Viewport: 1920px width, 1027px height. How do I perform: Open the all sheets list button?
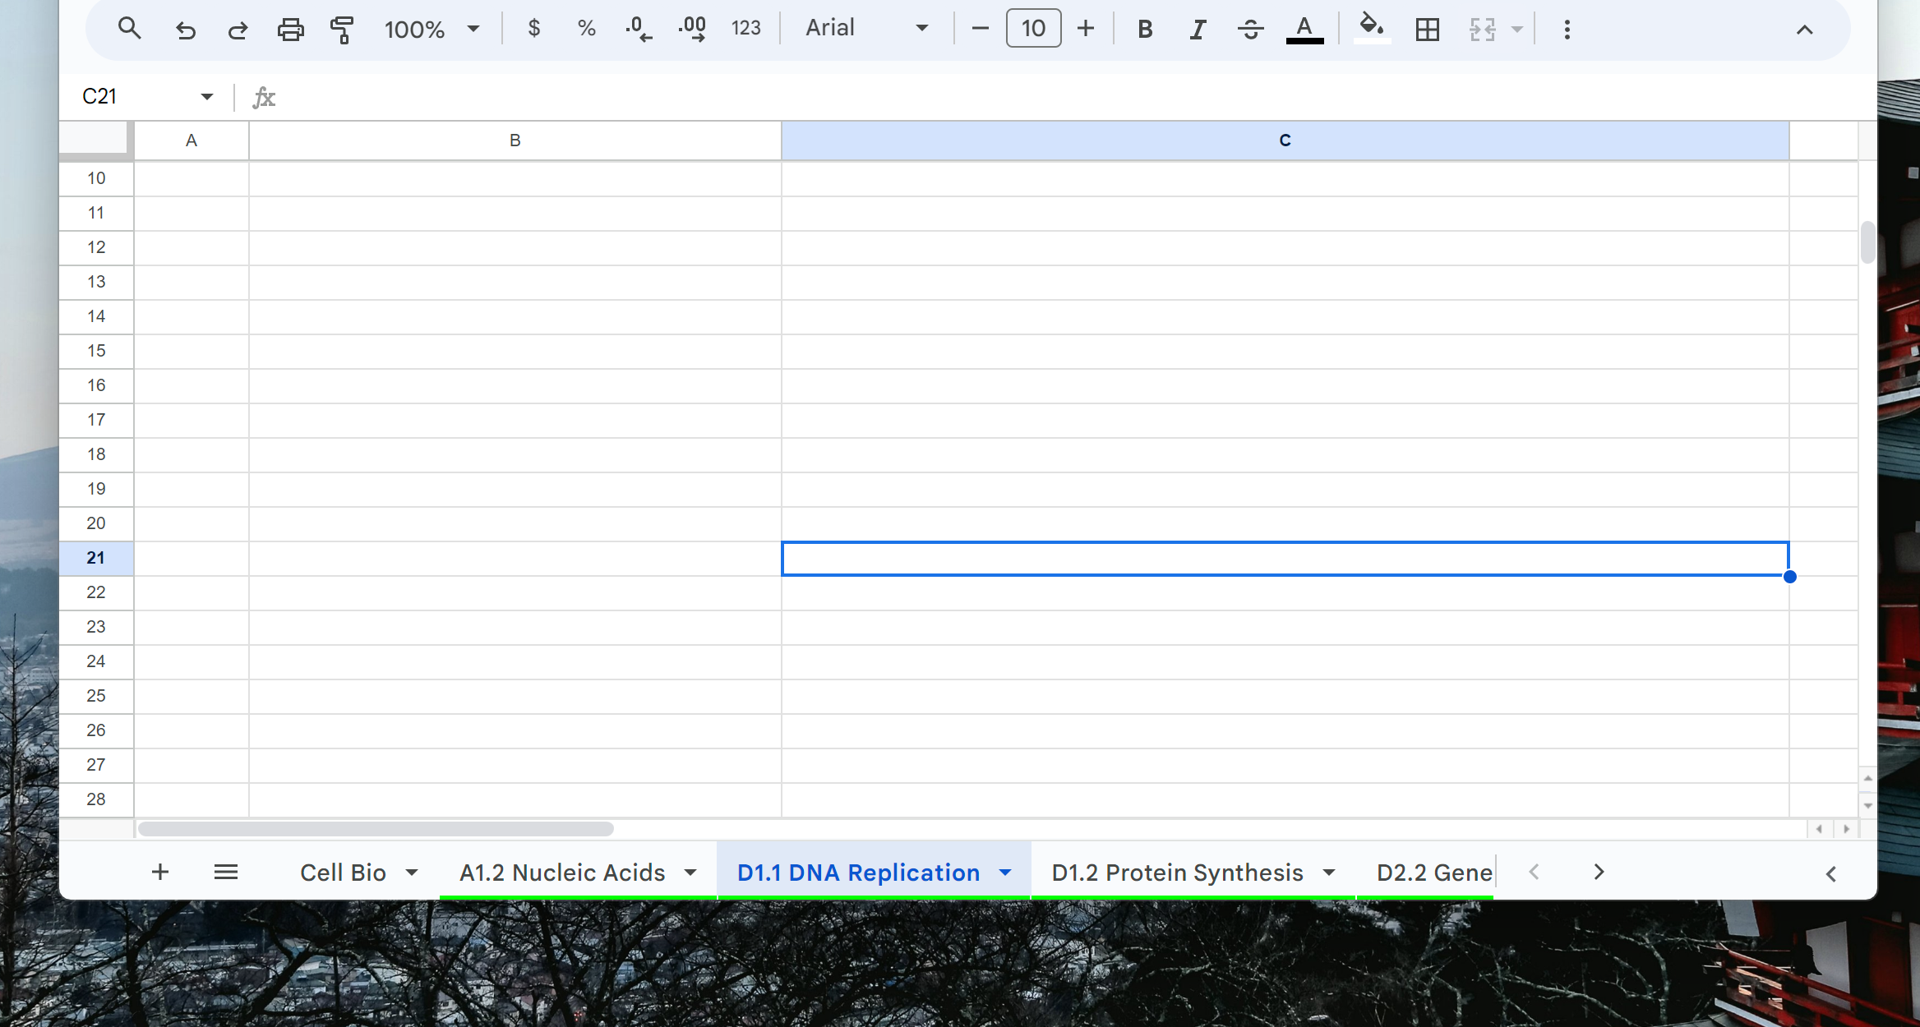(x=225, y=872)
